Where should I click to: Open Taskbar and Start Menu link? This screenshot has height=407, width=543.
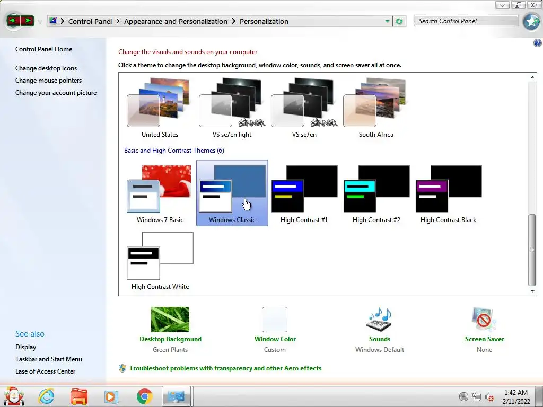tap(48, 359)
